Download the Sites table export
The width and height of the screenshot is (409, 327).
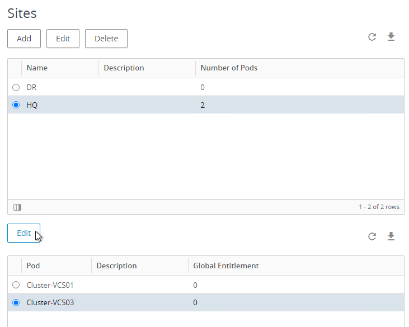click(x=391, y=37)
